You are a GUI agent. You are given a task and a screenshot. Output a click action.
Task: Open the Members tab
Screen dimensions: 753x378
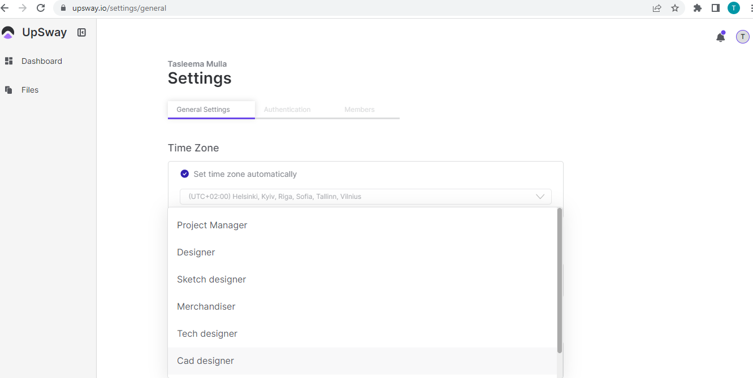[x=360, y=110]
